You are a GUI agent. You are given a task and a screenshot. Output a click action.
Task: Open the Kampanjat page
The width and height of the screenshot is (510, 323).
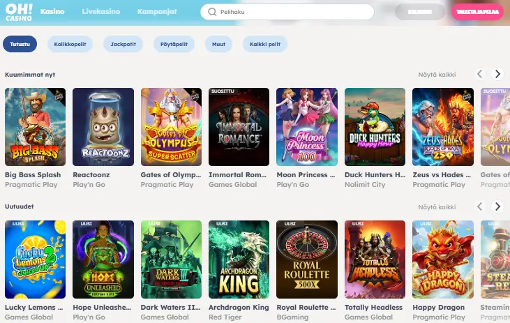[157, 12]
